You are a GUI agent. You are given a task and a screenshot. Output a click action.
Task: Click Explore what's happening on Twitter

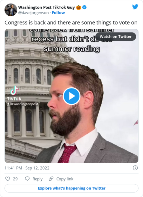pos(71,188)
